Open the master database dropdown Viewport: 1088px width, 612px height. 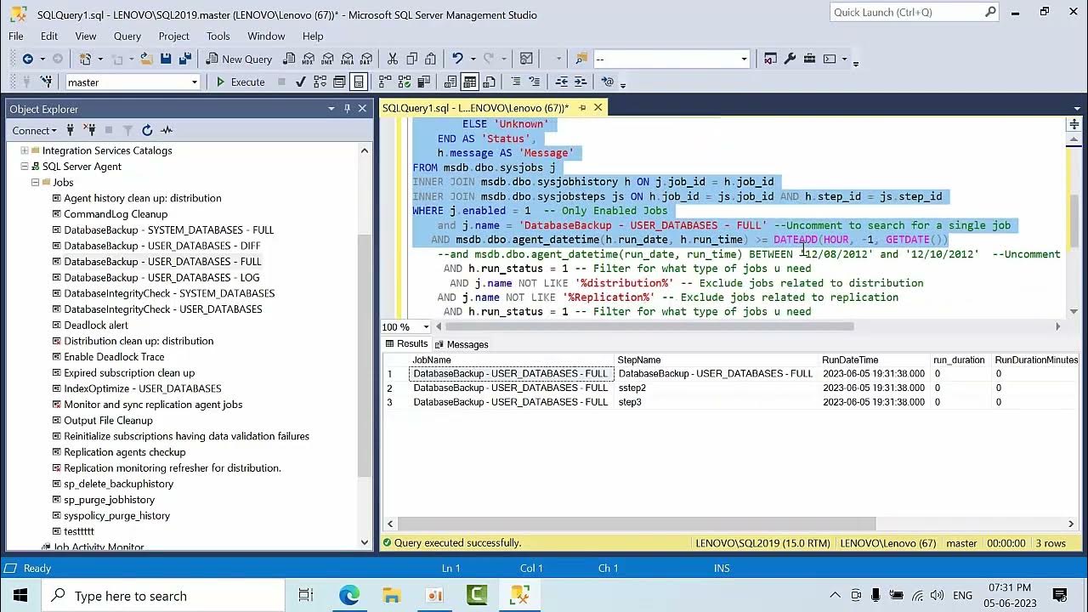(x=195, y=82)
